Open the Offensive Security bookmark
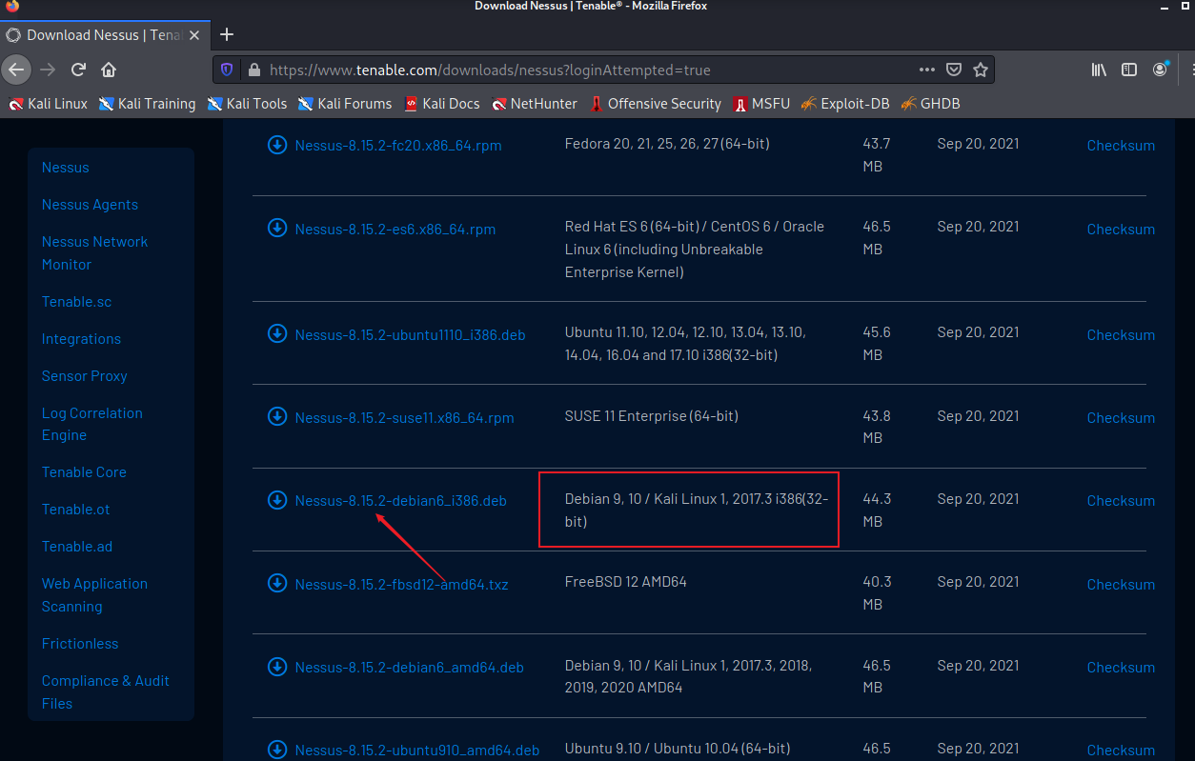 point(656,104)
